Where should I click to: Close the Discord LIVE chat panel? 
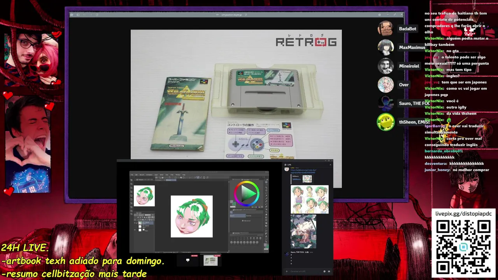pos(330,165)
